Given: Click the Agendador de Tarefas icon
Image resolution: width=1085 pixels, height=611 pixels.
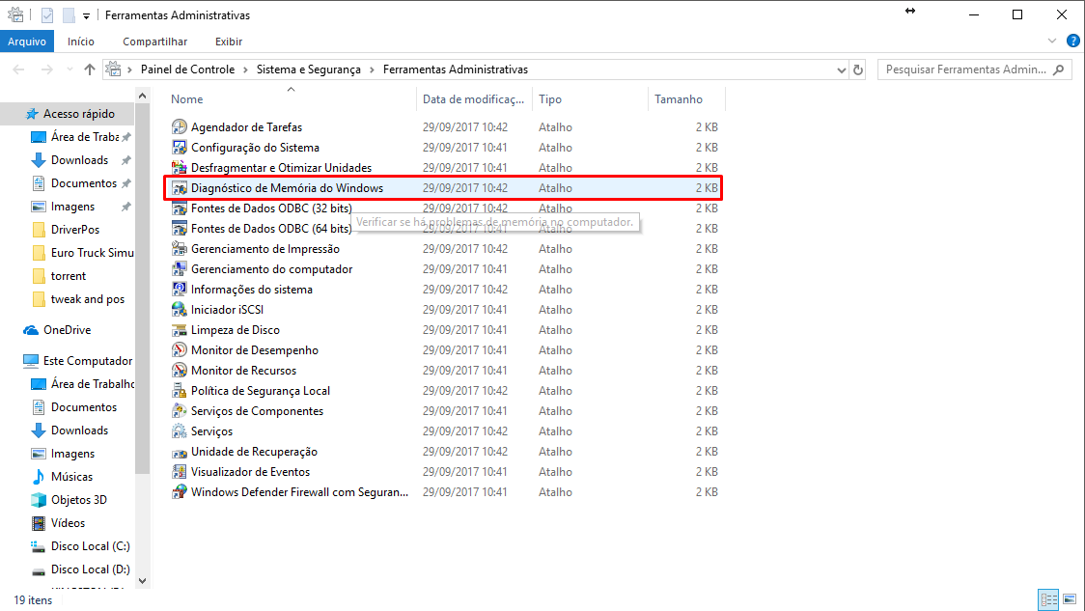Looking at the screenshot, I should pos(180,126).
